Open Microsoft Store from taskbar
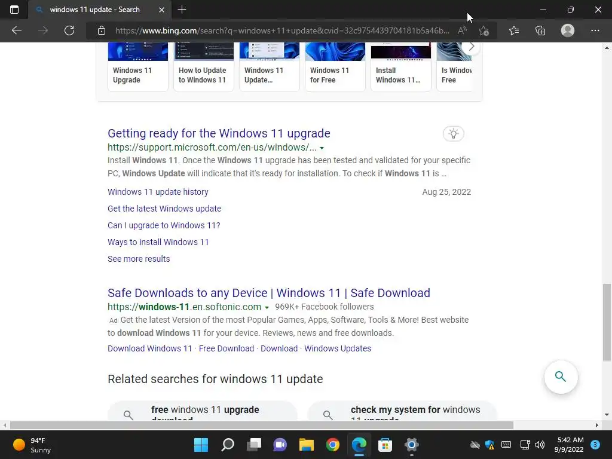 coord(385,445)
